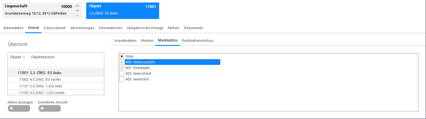Open the Publikationshistory sub-tab
Image resolution: width=426 pixels, height=119 pixels.
point(197,41)
